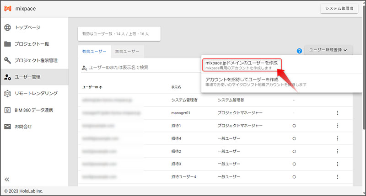Image resolution: width=366 pixels, height=196 pixels.
Task: Click the リモートレンダリング icon
Action: point(7,93)
